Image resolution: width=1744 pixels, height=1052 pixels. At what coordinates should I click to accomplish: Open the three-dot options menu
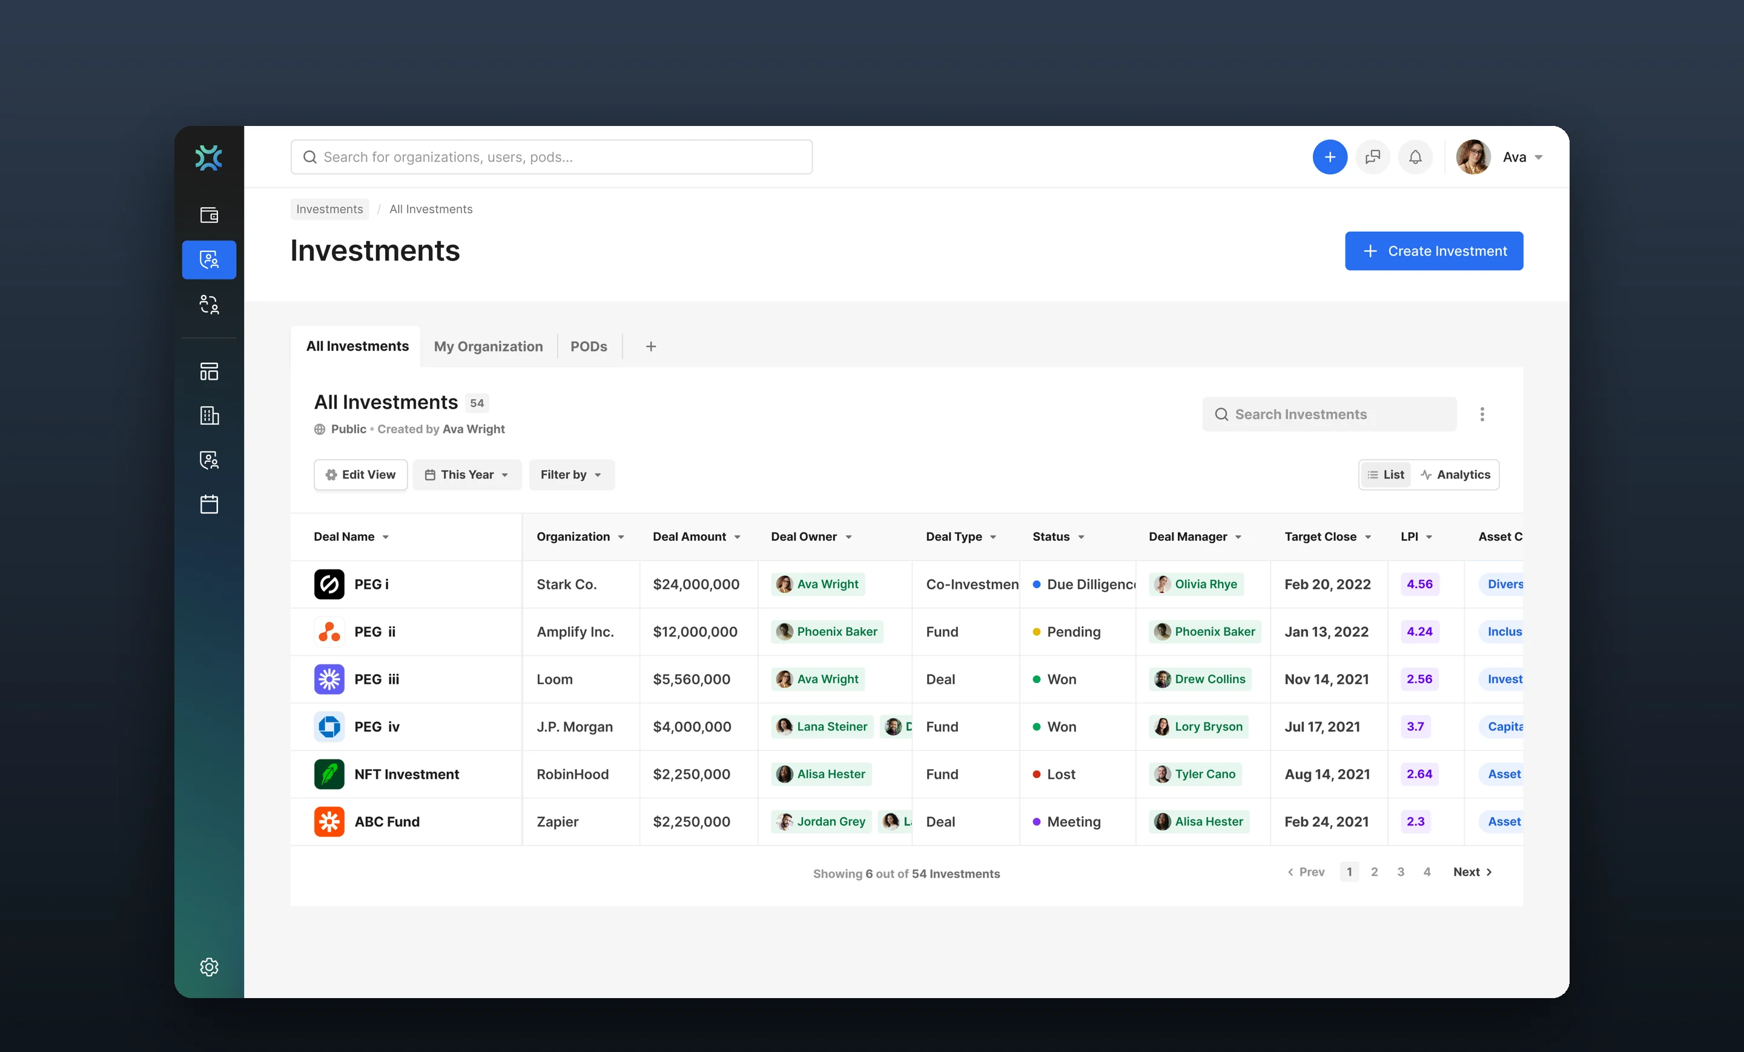coord(1481,414)
